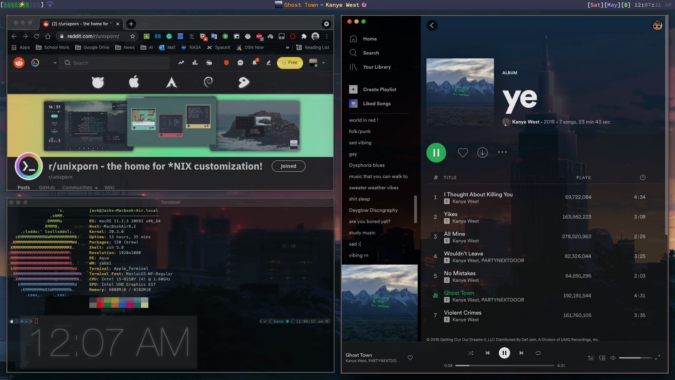Open Spotify's queue view
This screenshot has height=380, width=675.
(591, 357)
